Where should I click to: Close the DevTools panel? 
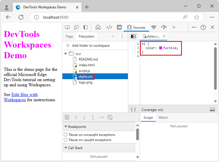click(x=212, y=27)
